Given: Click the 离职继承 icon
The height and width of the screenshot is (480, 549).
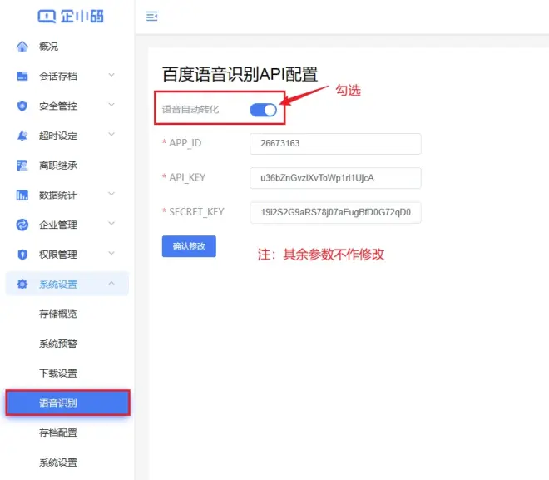Looking at the screenshot, I should (x=22, y=166).
